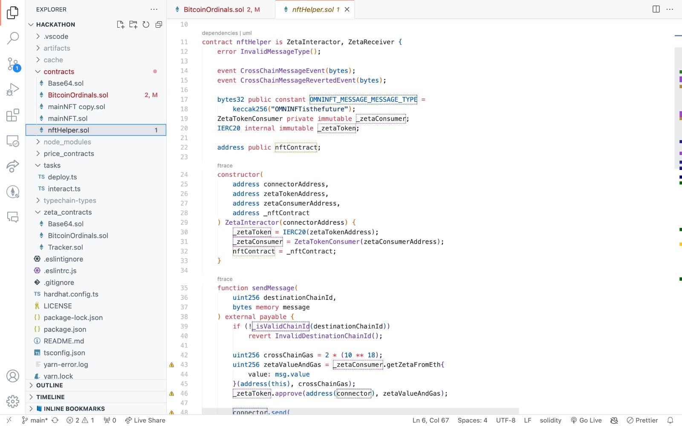
Task: Click the uml code lens link
Action: [247, 33]
